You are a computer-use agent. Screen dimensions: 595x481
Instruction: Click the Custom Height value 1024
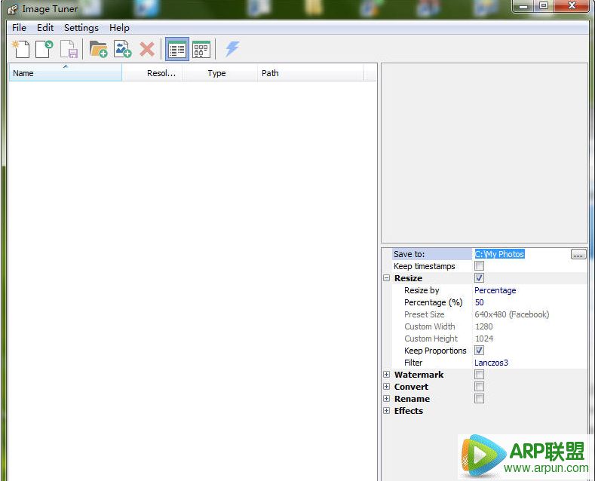point(484,339)
